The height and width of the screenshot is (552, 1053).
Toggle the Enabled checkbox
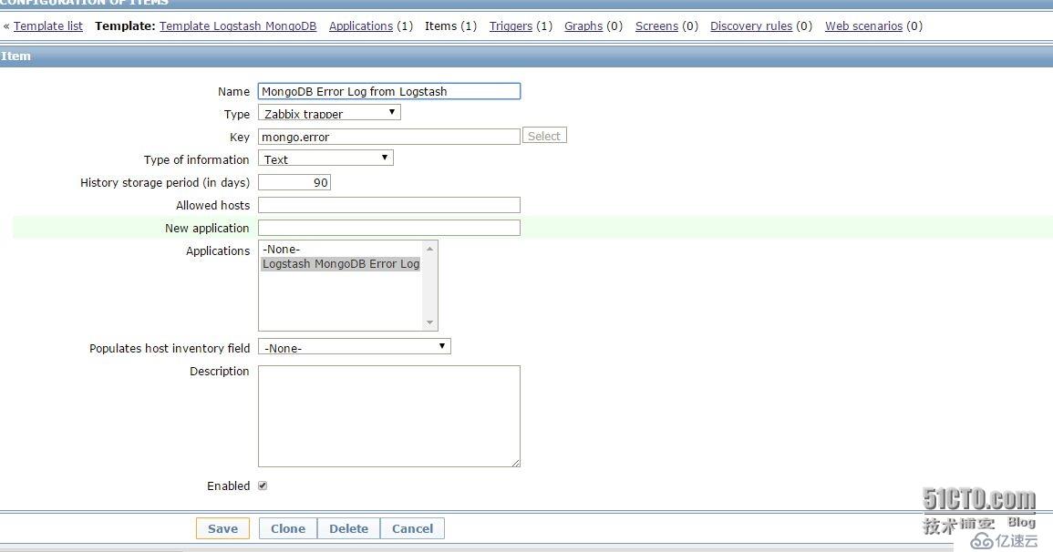(263, 486)
